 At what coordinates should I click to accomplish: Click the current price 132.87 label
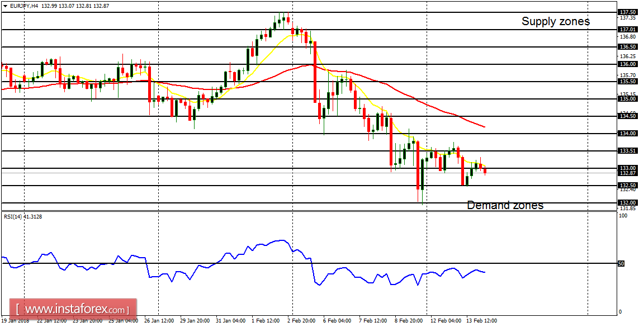(x=627, y=173)
